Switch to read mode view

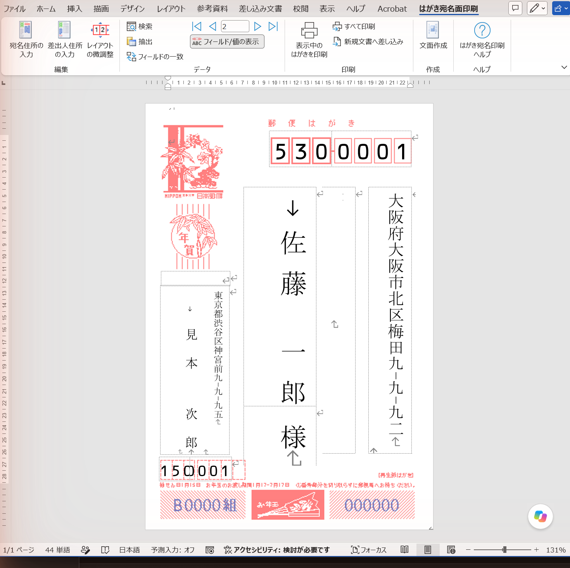tap(404, 550)
